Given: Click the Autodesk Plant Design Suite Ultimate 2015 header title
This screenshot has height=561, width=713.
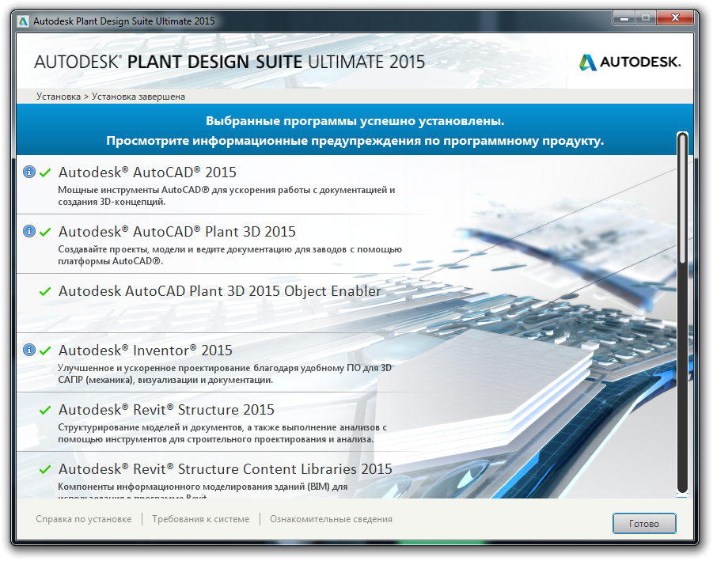Looking at the screenshot, I should click(229, 62).
